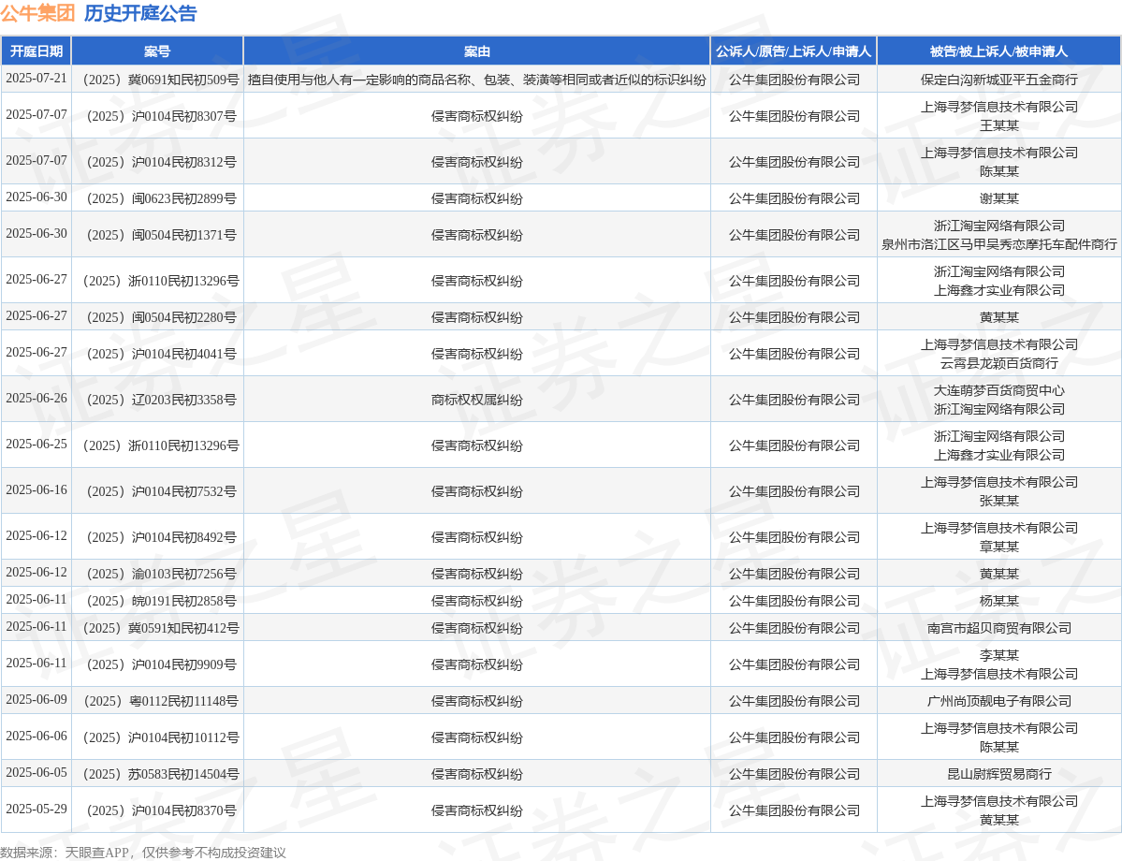Click date cell 2025-06-16
1122x861 pixels.
click(36, 490)
